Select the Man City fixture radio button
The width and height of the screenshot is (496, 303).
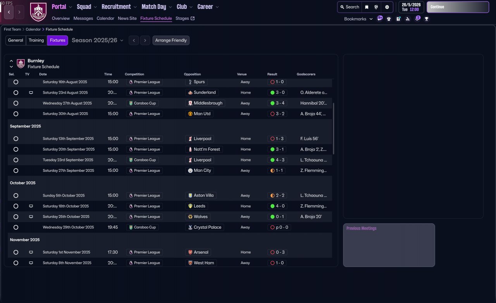[x=16, y=171]
